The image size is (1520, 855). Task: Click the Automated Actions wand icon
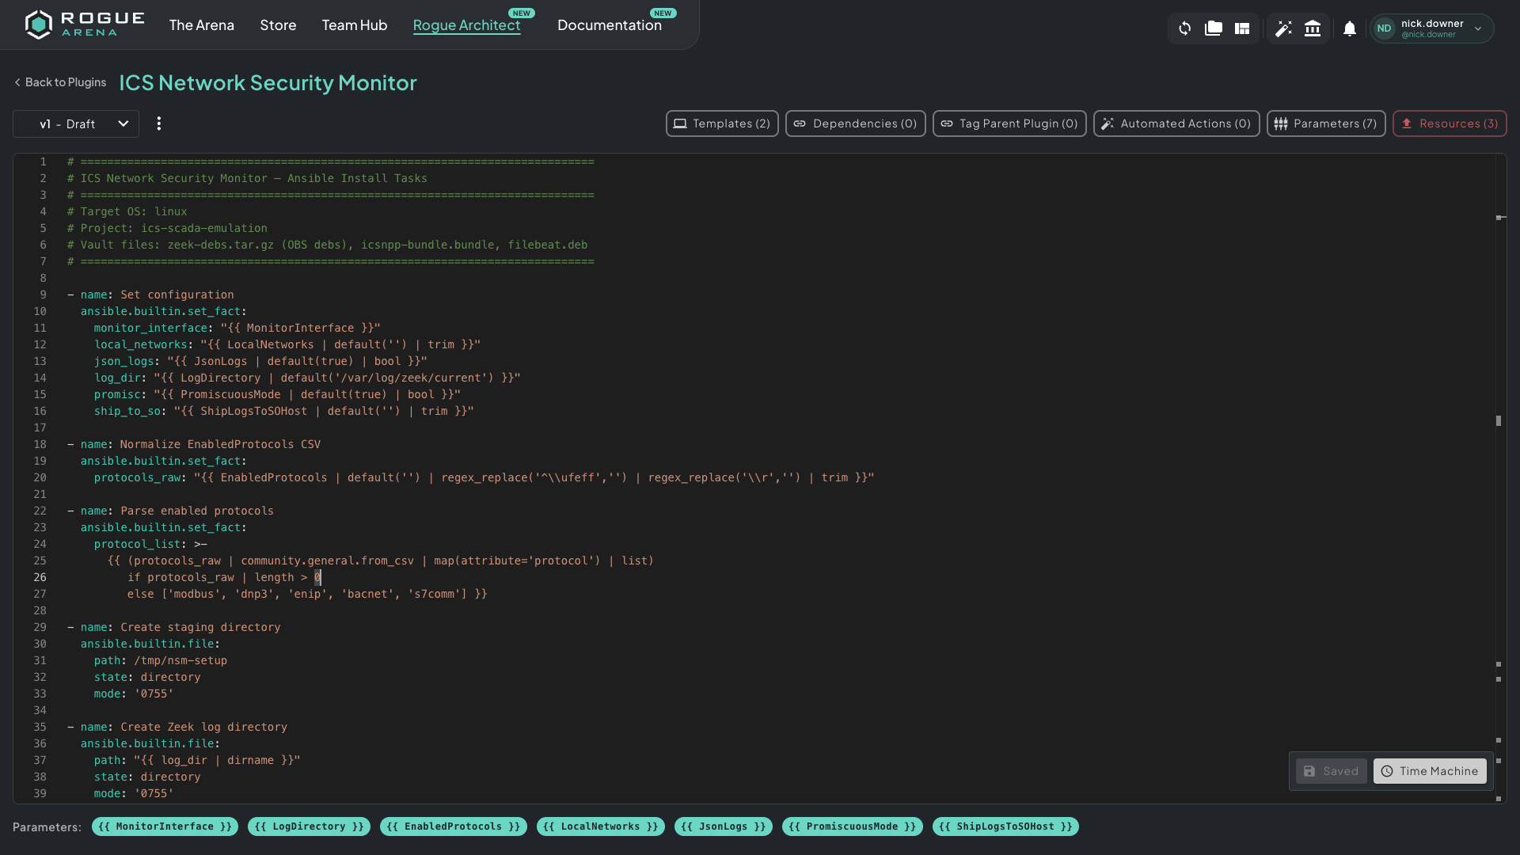[1108, 123]
